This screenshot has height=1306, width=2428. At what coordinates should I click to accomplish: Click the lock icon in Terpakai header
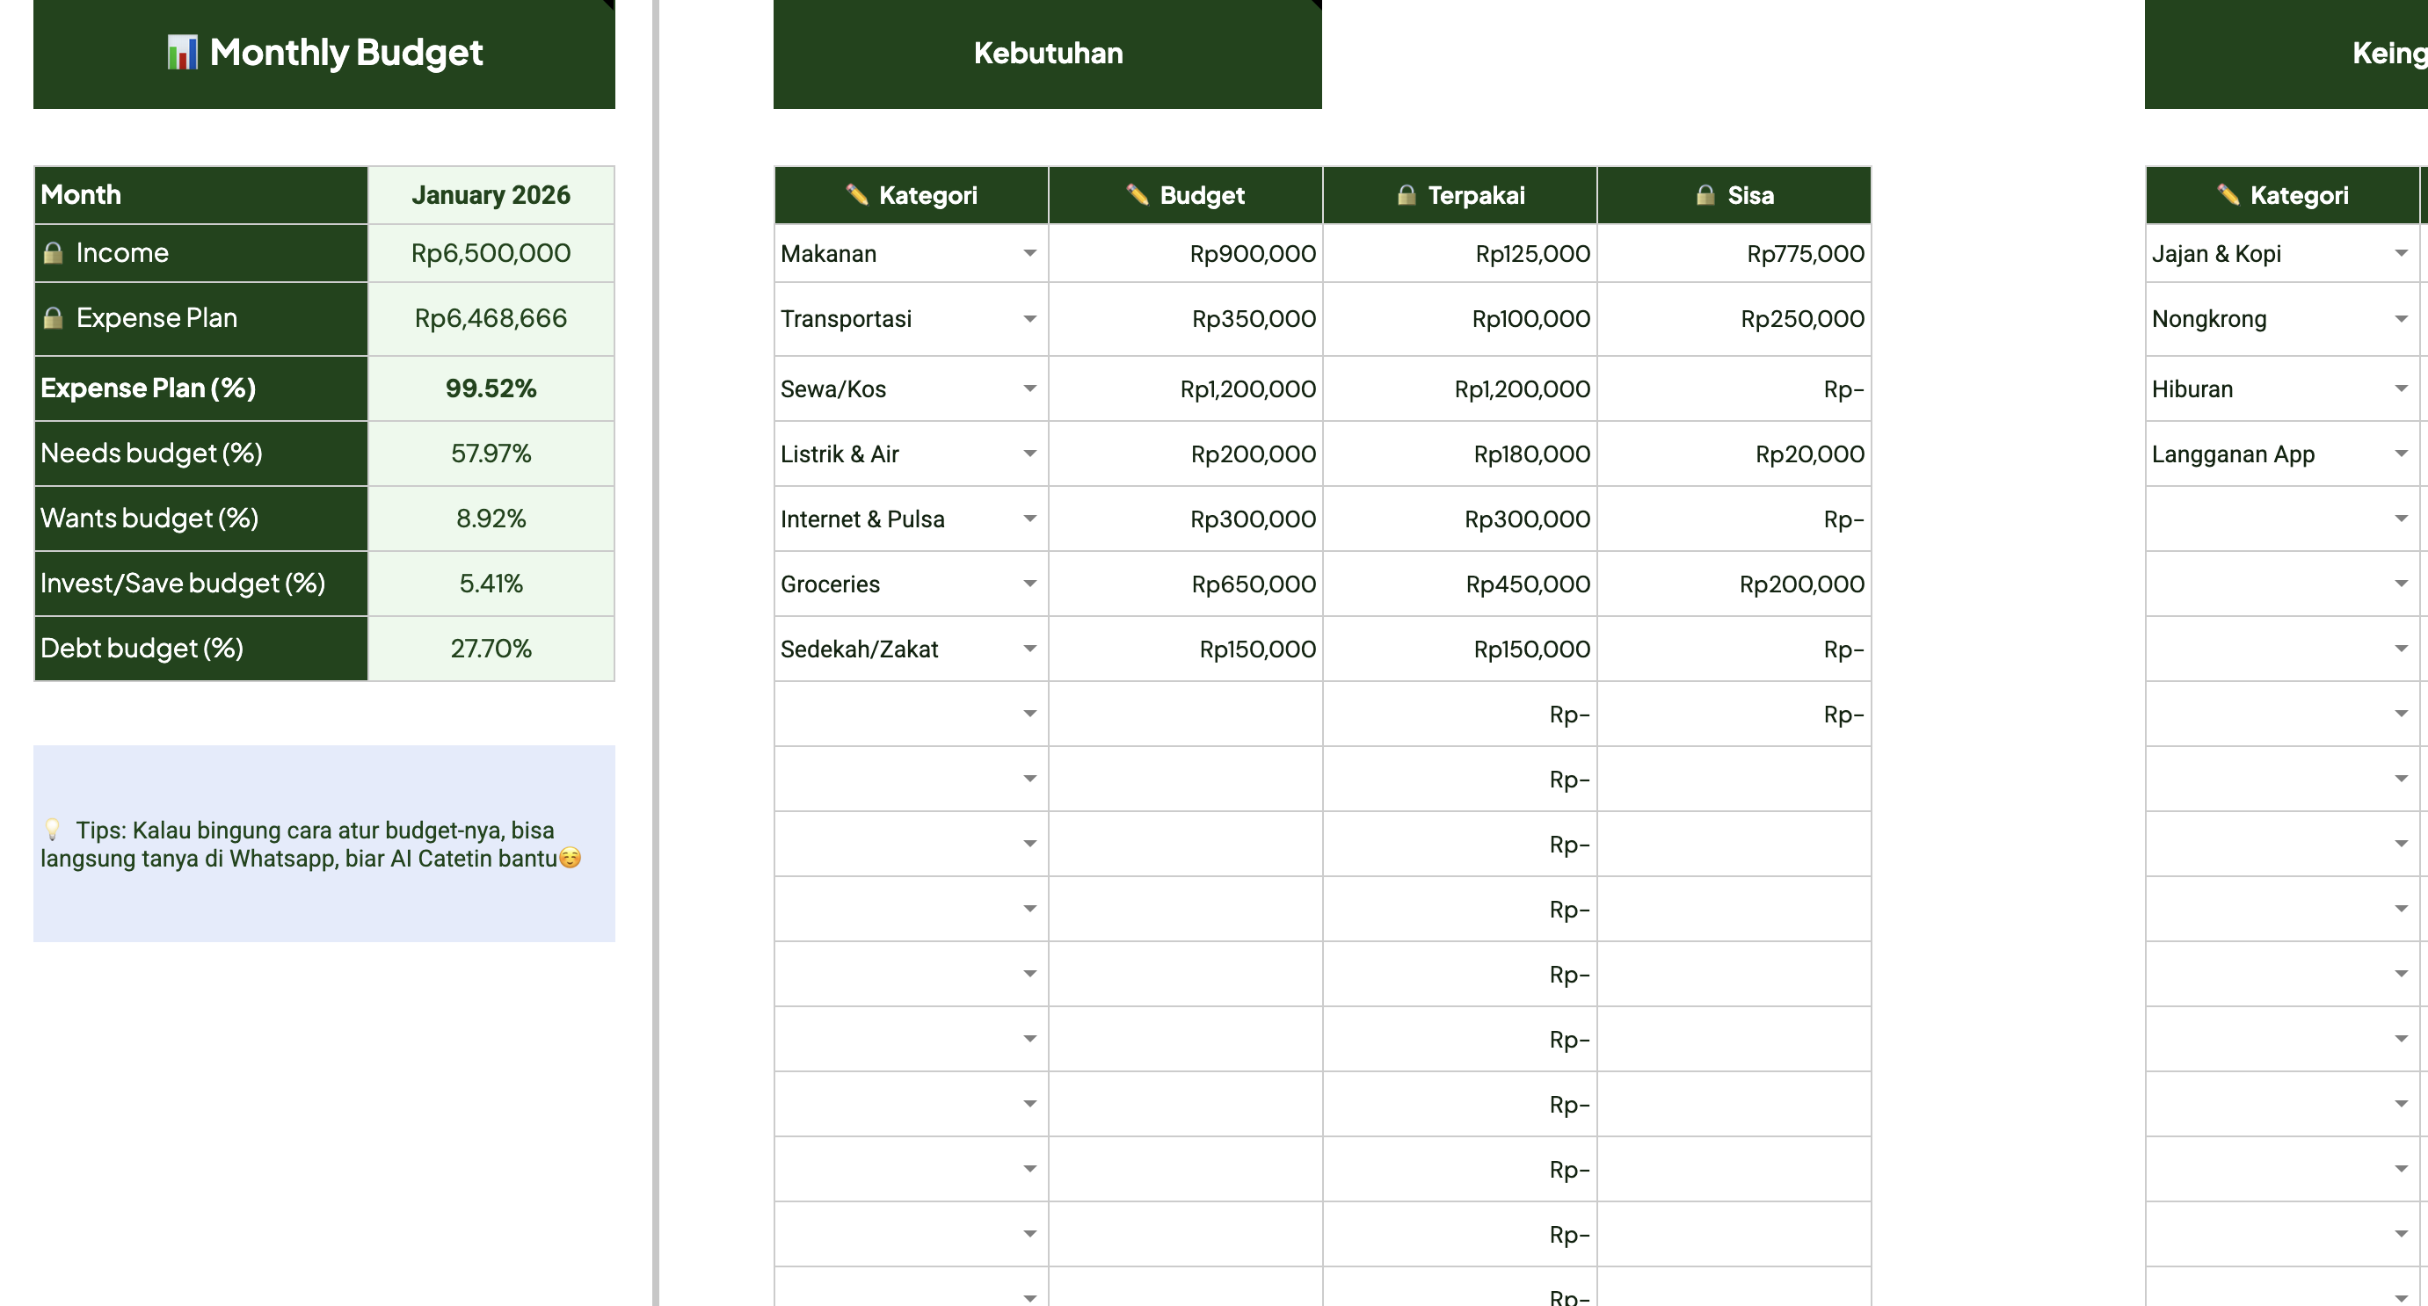tap(1407, 195)
